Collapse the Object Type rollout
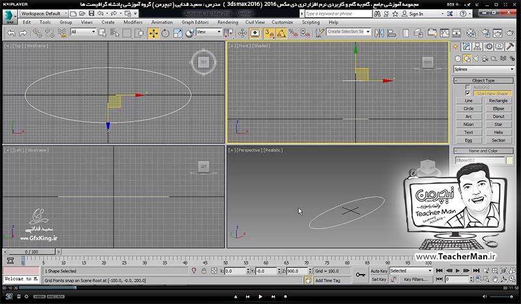This screenshot has width=521, height=304. click(483, 81)
